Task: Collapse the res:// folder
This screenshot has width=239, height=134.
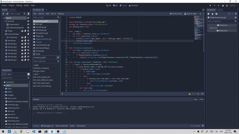Action: point(3,85)
